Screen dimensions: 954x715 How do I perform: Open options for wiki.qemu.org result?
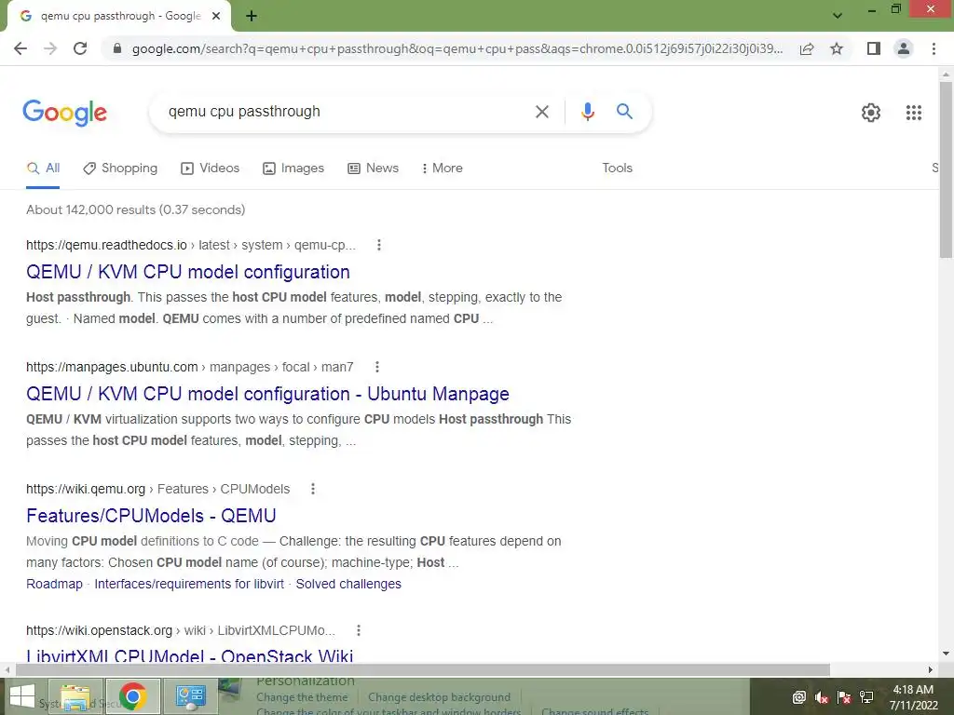tap(313, 489)
